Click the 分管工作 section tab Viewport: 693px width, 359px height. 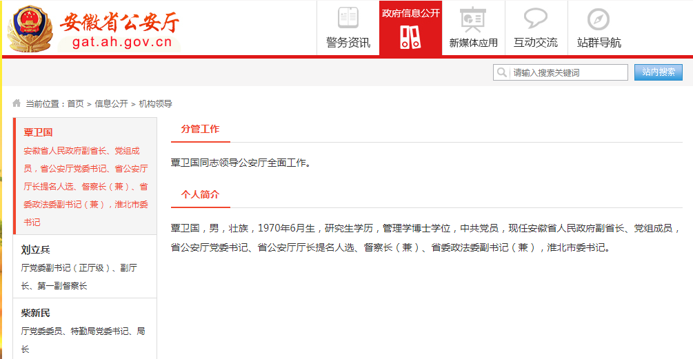(x=200, y=129)
